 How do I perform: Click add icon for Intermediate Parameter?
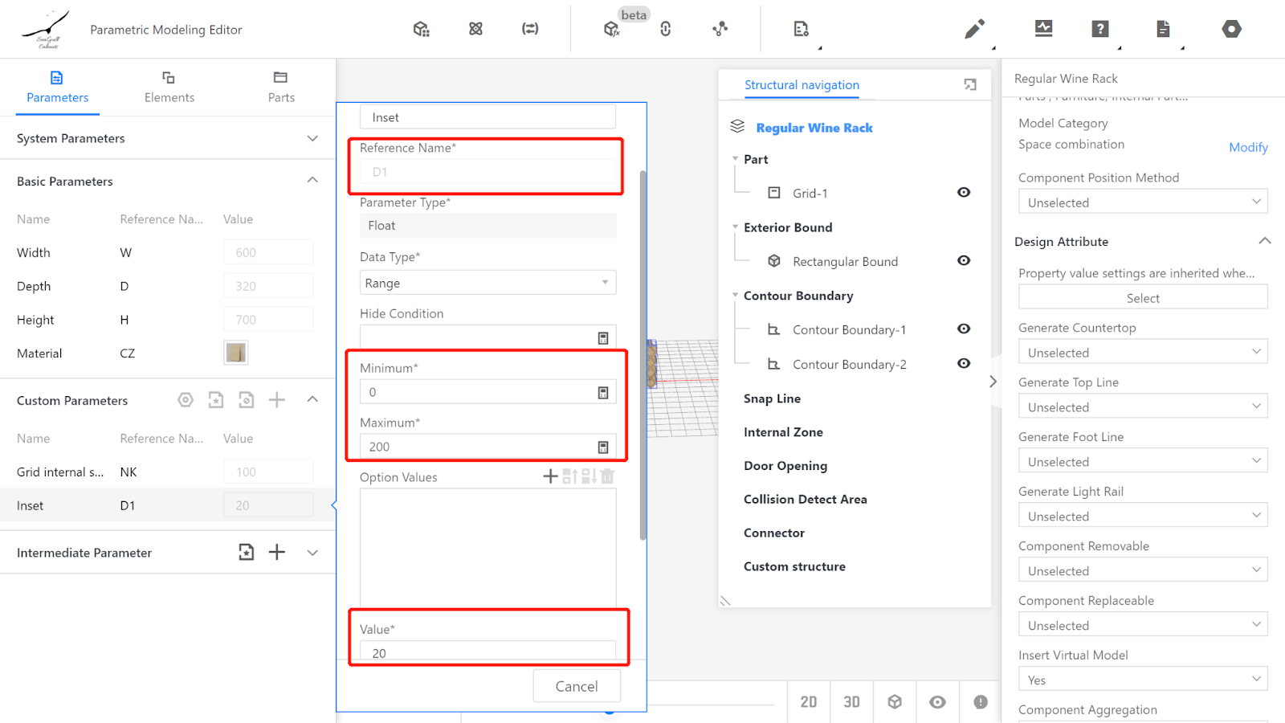[x=277, y=552]
